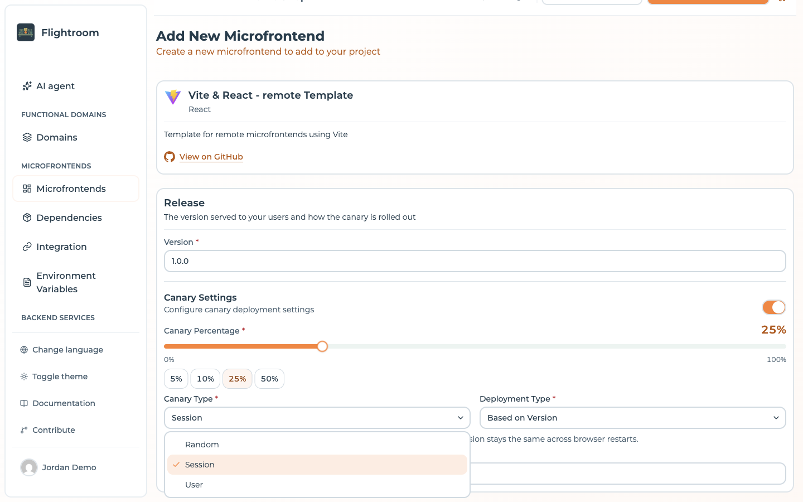Click the Change language globe icon

click(24, 350)
